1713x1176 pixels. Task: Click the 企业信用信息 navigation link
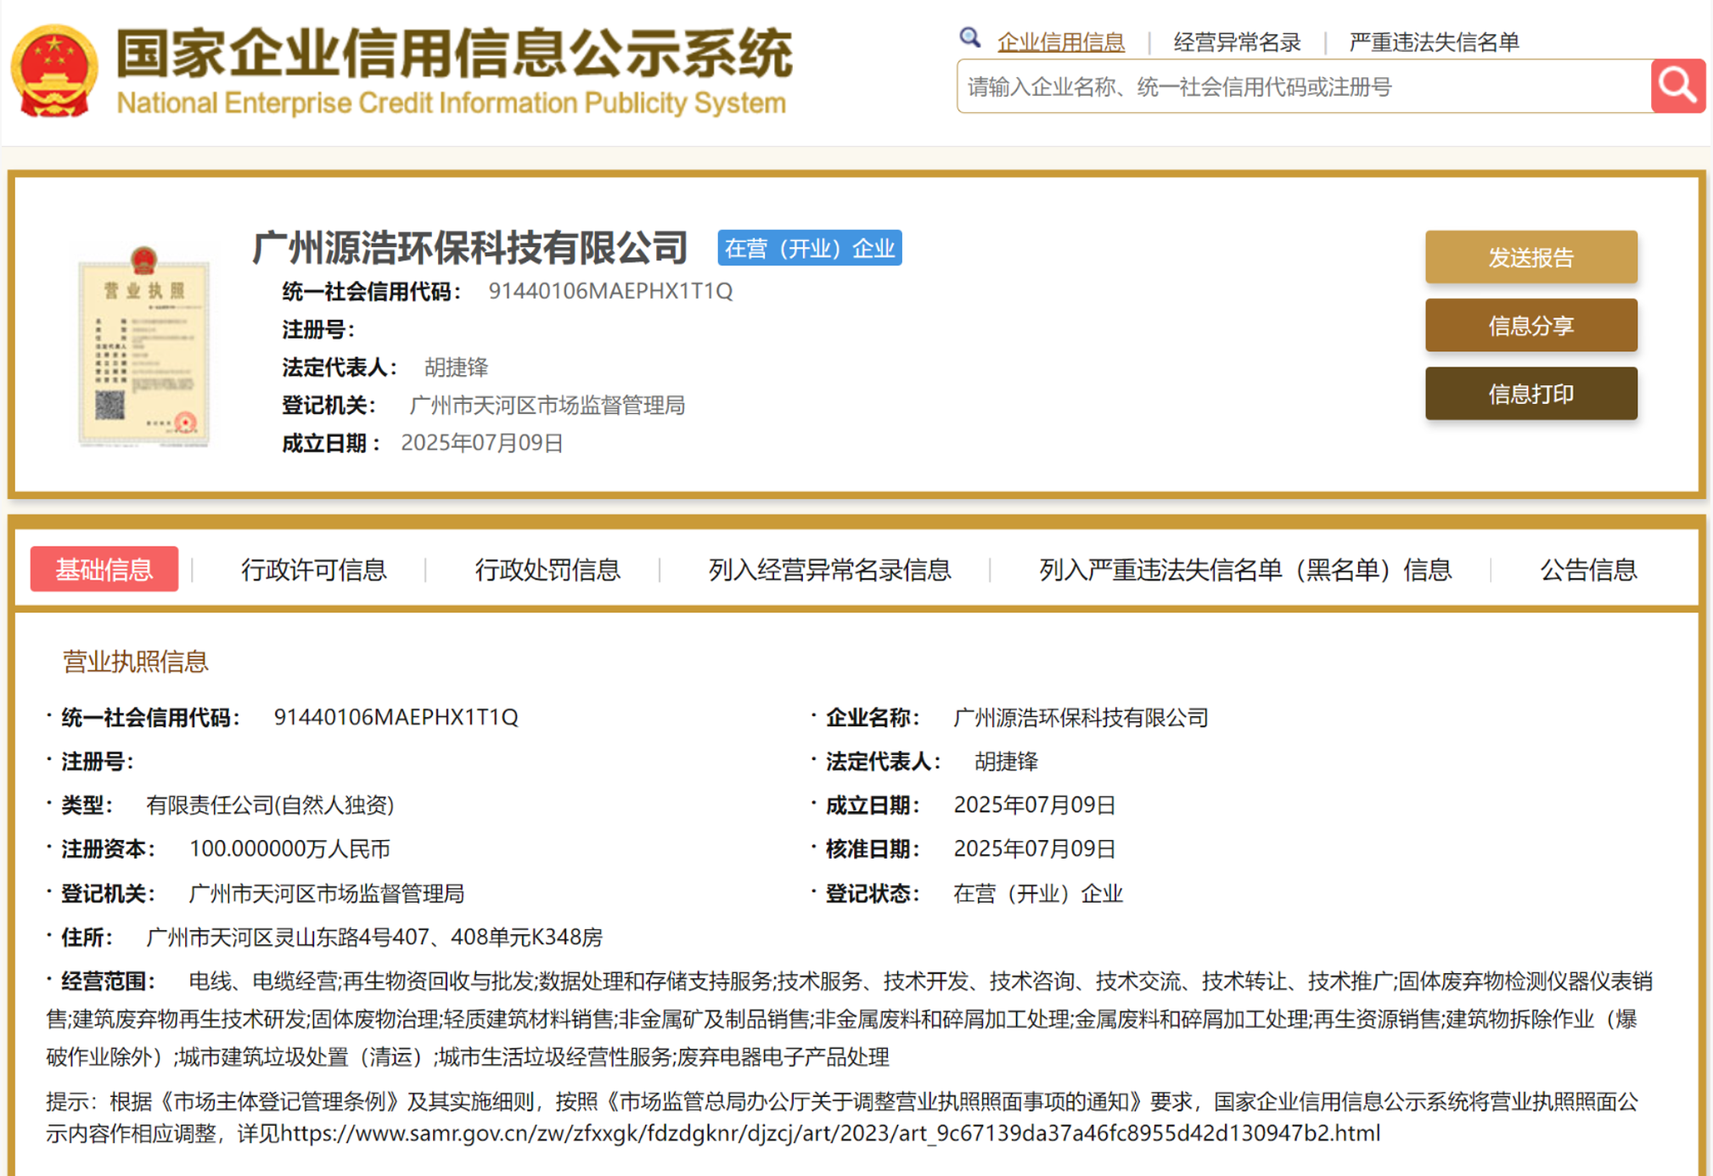(x=1061, y=40)
